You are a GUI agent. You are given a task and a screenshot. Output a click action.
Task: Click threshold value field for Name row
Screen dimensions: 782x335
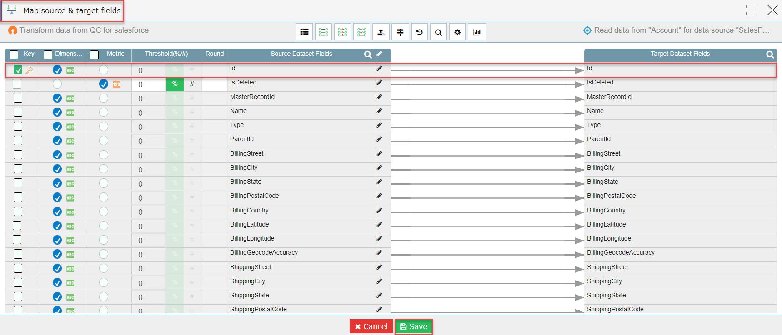(149, 113)
